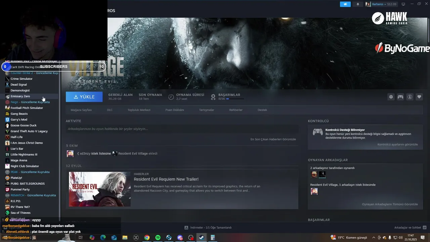Screen dimensions: 430x242
Task: Open the Puan Dükkânı tab
Action: coord(175,110)
